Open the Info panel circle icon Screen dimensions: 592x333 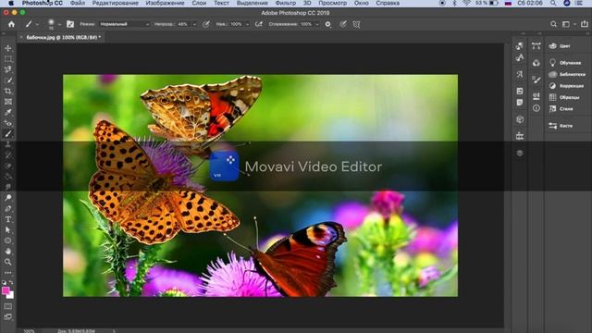(x=536, y=108)
